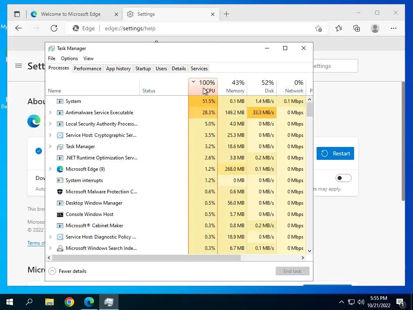Viewport: 413px width, 310px height.
Task: Switch to the Performance tab
Action: pyautogui.click(x=88, y=69)
